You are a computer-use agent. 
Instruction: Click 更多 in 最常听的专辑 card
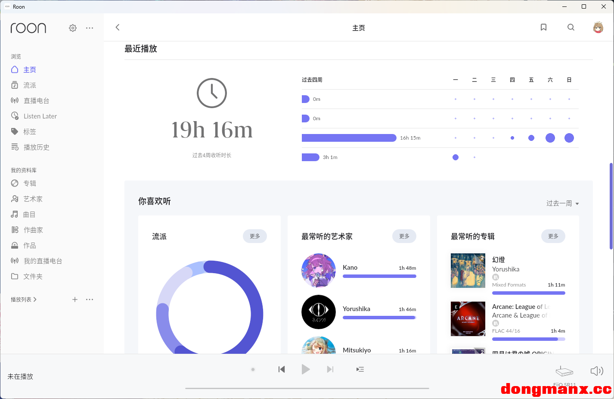pos(553,236)
